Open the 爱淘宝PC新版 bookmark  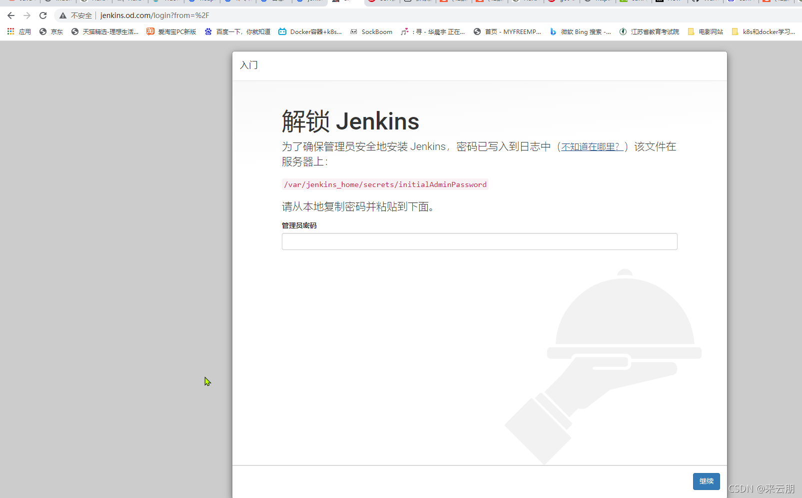click(171, 31)
